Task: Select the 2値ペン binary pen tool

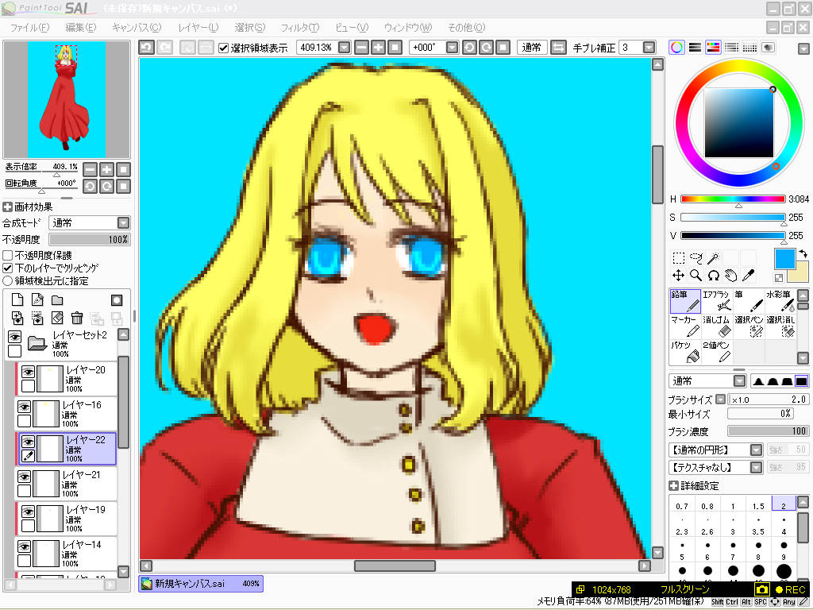Action: [x=717, y=352]
